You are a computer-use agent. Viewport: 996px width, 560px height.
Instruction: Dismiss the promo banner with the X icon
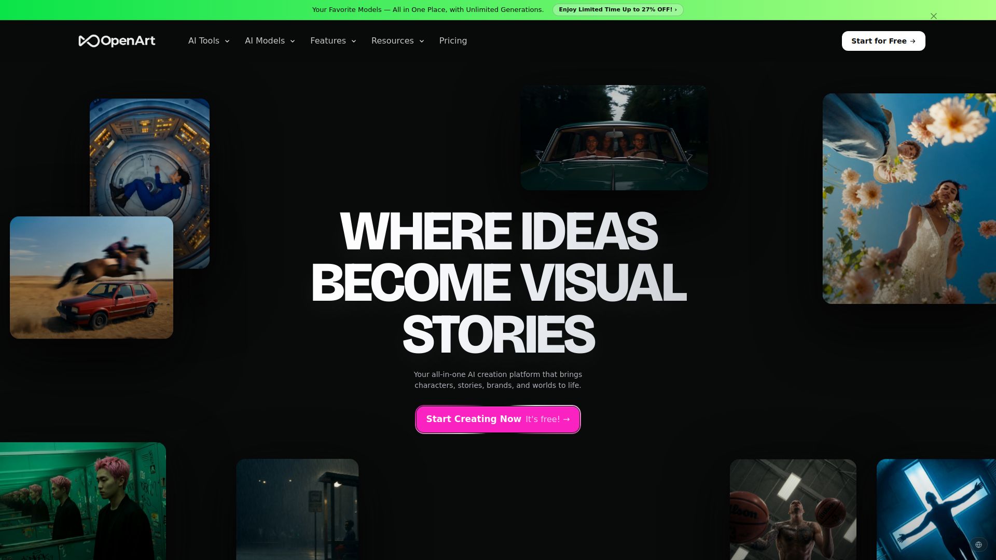coord(934,16)
